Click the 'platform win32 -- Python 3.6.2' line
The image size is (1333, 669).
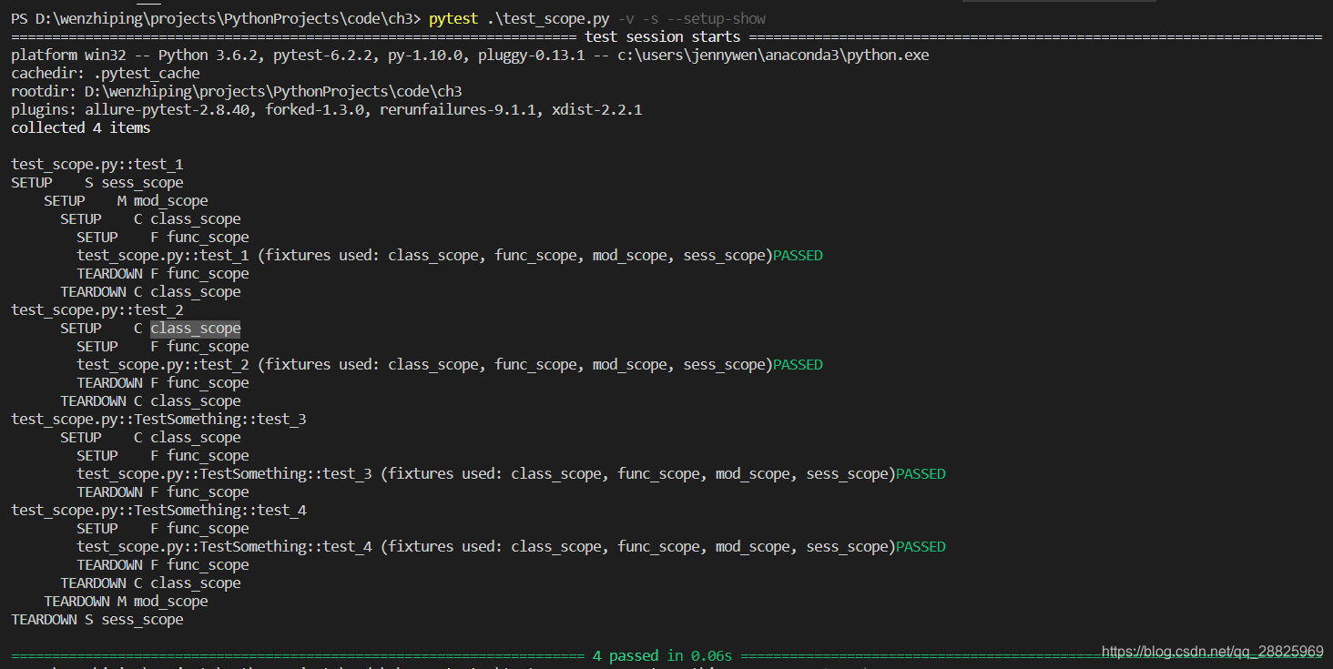pyautogui.click(x=470, y=56)
